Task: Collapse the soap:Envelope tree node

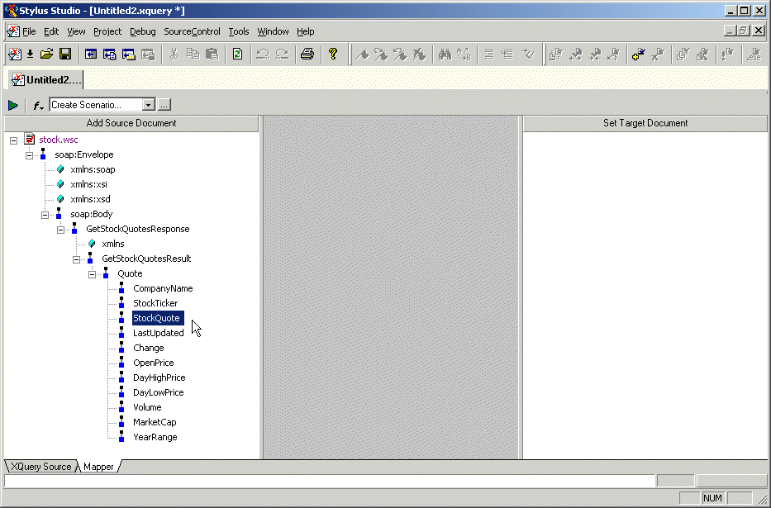Action: click(x=30, y=154)
